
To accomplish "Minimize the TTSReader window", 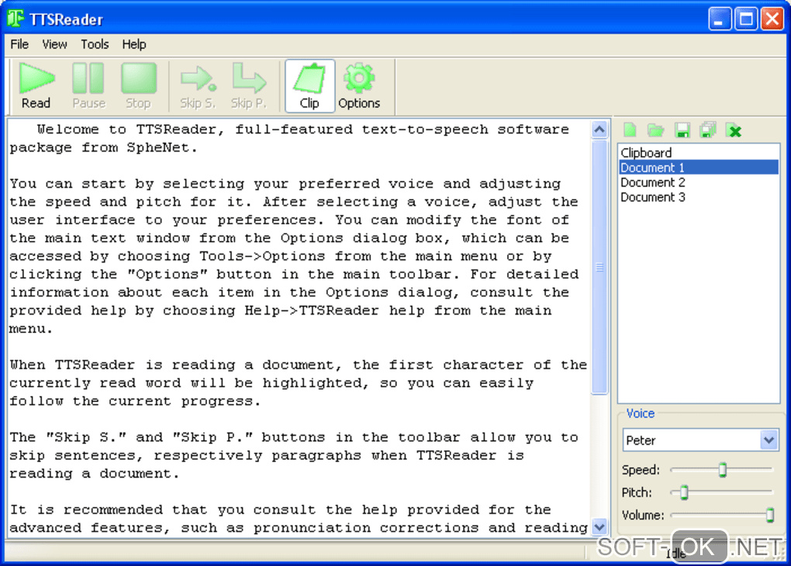I will [x=720, y=19].
